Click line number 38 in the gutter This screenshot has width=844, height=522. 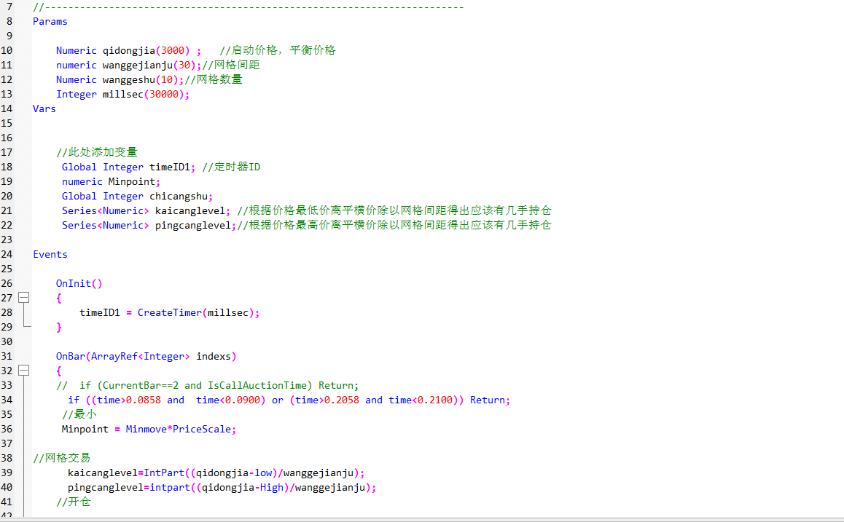tap(7, 458)
